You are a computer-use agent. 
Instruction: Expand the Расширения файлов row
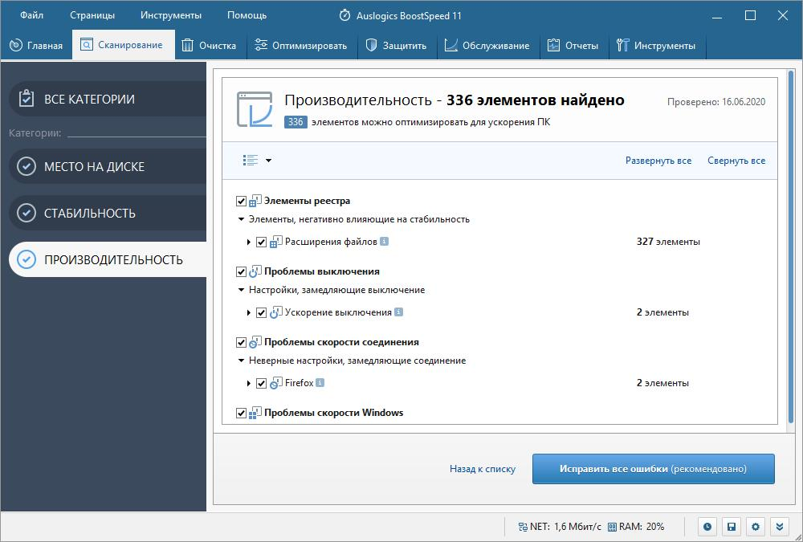pyautogui.click(x=249, y=242)
